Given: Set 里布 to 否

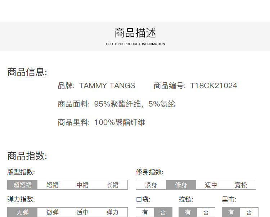Looking at the screenshot, I should (249, 212).
